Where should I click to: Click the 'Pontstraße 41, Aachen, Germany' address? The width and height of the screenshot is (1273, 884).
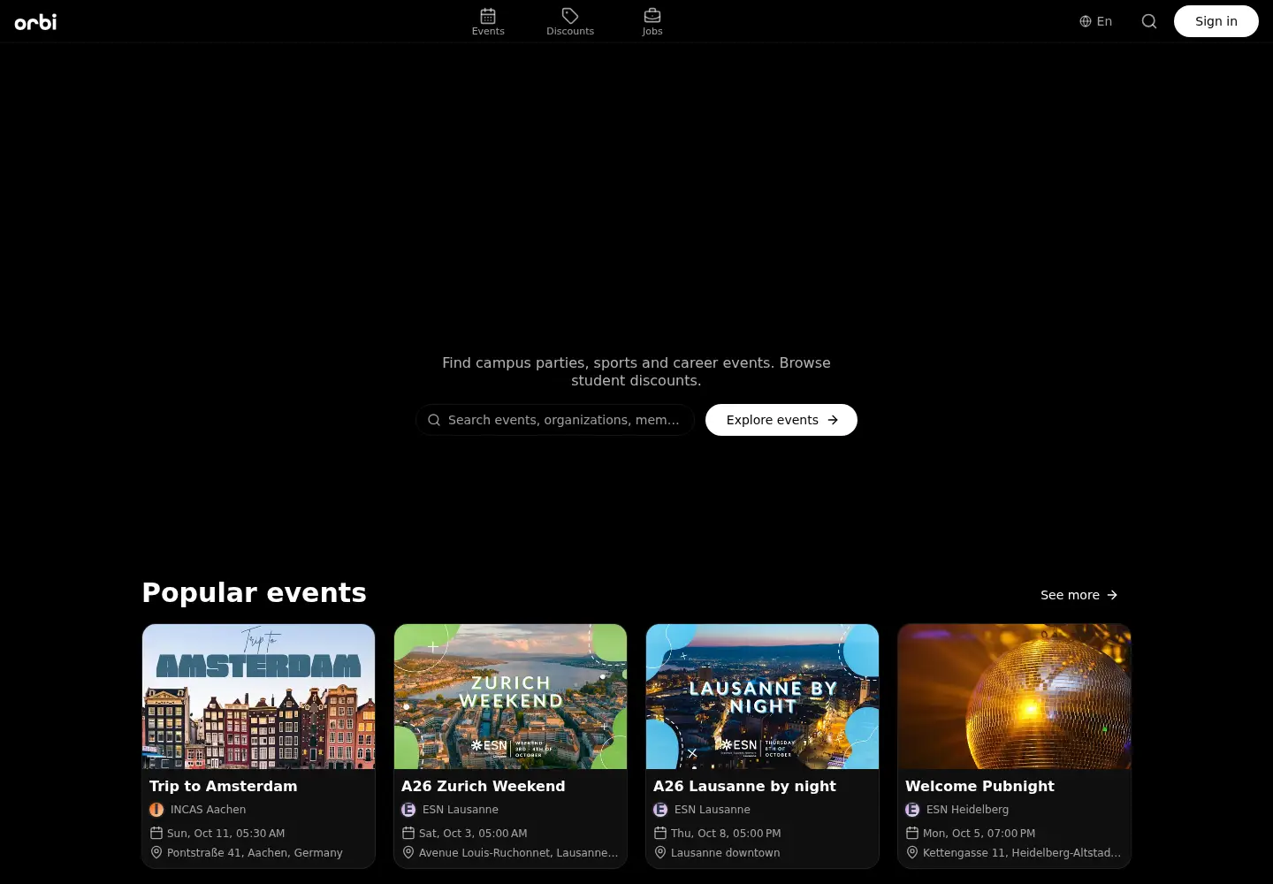(x=255, y=853)
